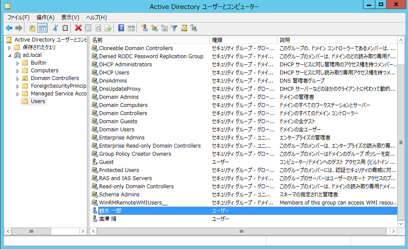
Task: Select Computers in the tree pane
Action: pos(45,71)
